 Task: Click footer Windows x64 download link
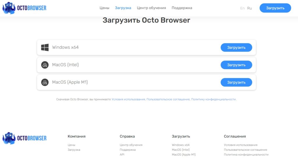point(180,145)
